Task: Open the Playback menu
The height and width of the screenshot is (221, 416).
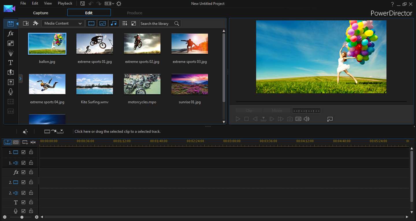Action: [x=65, y=3]
